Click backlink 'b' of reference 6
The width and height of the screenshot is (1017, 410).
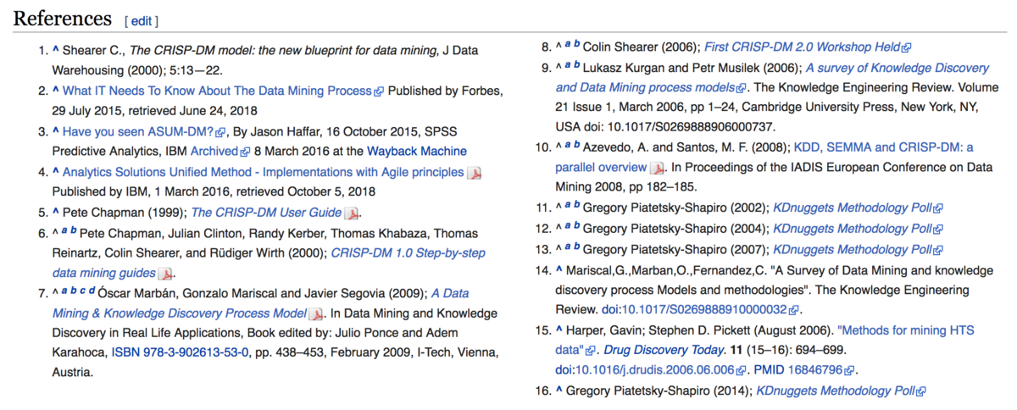[x=75, y=231]
